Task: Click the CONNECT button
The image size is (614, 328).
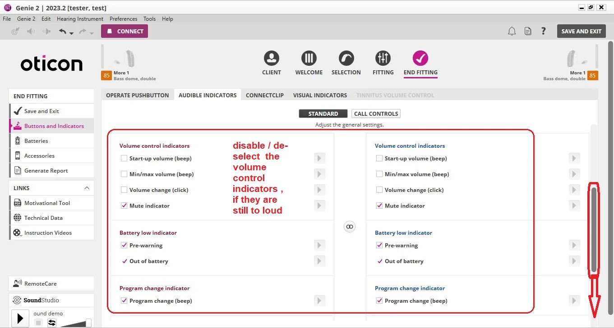Action: [125, 31]
